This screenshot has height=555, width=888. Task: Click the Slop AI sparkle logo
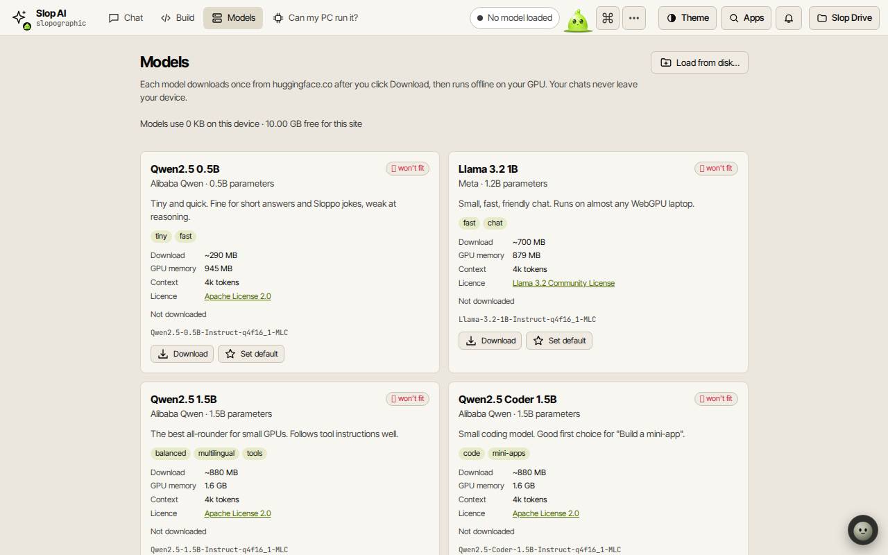pos(20,17)
